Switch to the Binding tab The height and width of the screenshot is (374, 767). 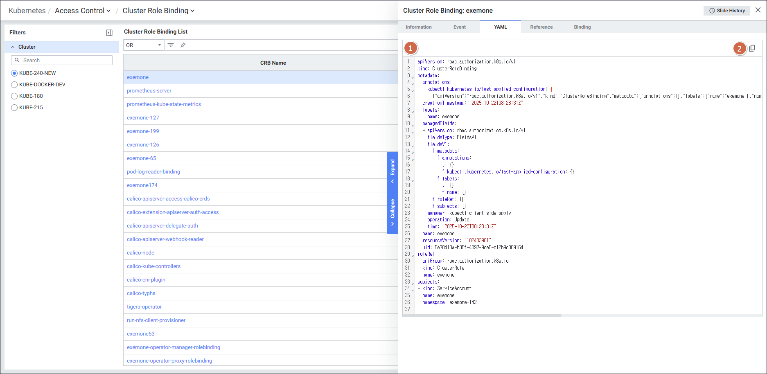pos(582,27)
